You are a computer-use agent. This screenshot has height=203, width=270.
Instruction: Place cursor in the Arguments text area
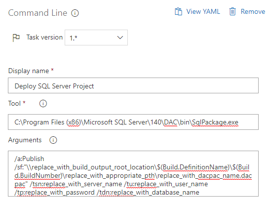tap(133, 174)
